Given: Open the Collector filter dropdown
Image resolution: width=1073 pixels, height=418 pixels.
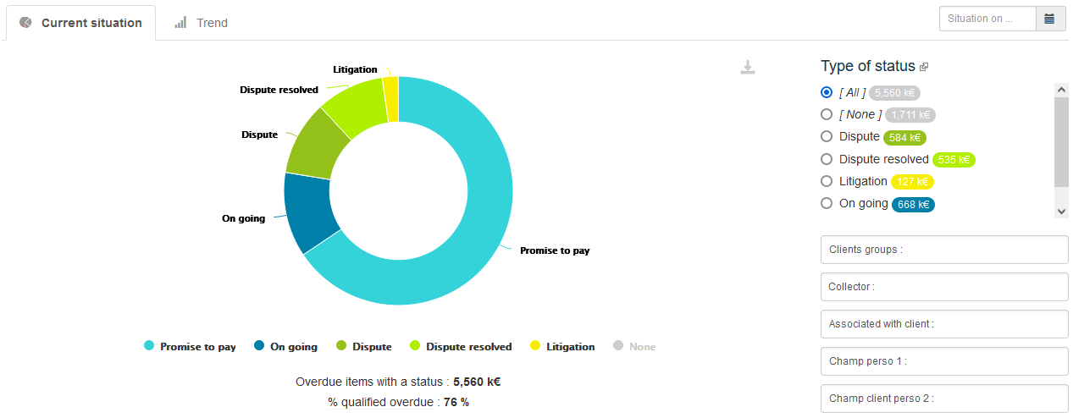Looking at the screenshot, I should coord(944,287).
